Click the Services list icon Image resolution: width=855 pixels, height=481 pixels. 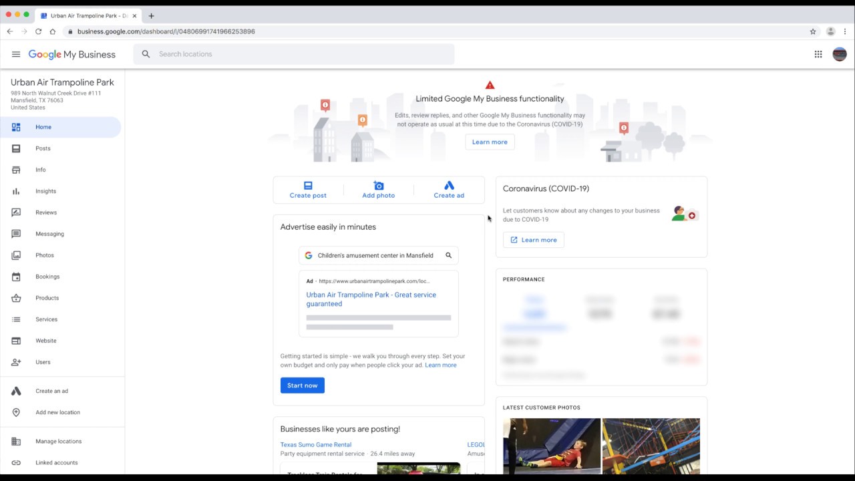point(16,319)
